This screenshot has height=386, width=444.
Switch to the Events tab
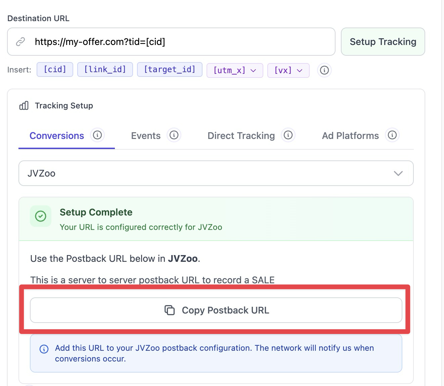(x=146, y=136)
